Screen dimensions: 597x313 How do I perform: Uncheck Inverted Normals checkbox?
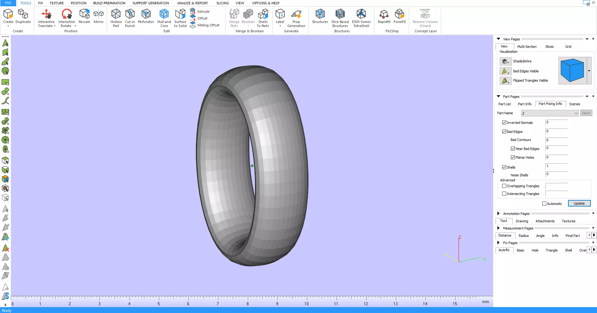tap(504, 123)
